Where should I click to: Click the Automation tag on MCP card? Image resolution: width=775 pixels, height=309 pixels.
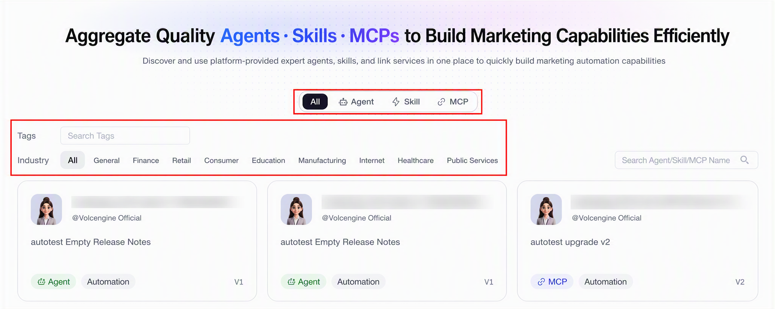[605, 282]
